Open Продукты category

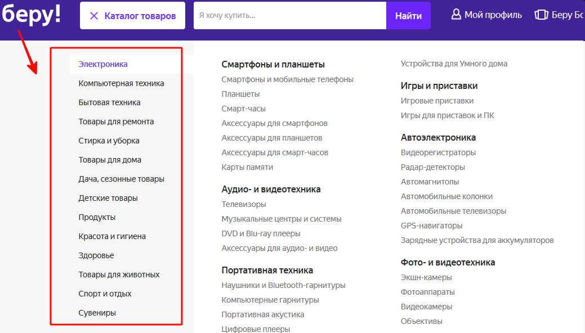pyautogui.click(x=97, y=217)
